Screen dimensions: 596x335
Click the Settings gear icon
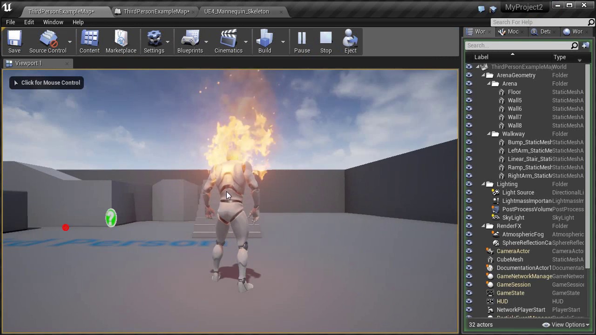[154, 42]
